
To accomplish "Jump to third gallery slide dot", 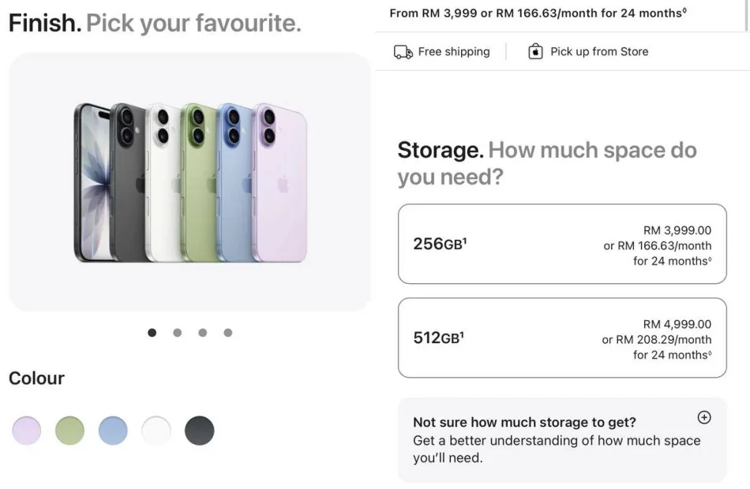I will click(202, 333).
